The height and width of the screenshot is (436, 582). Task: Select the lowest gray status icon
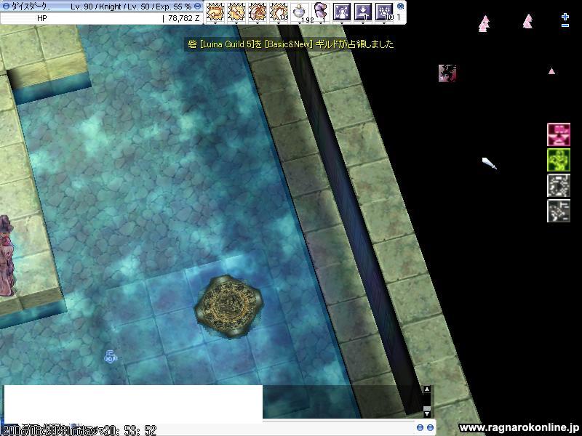click(x=559, y=211)
